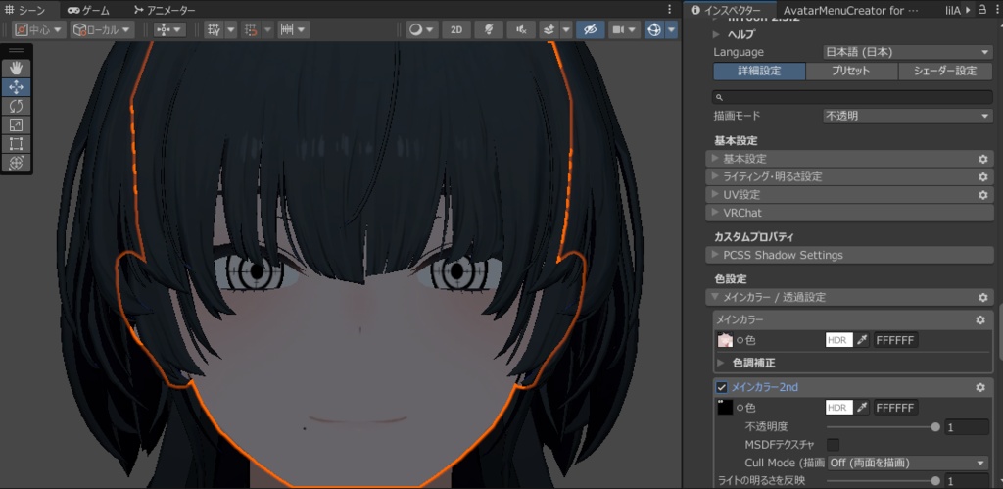Switch to the ゲーム tab

pos(88,10)
